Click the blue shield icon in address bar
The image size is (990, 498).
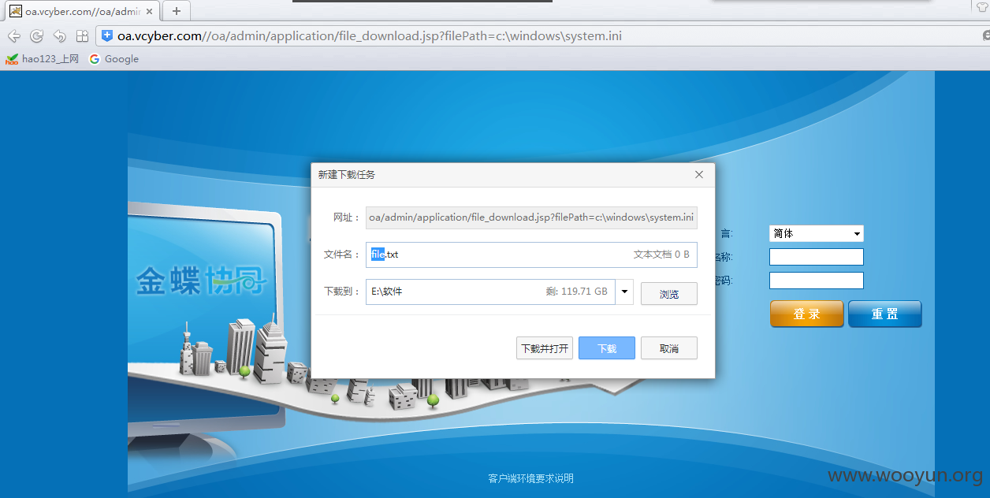point(107,35)
